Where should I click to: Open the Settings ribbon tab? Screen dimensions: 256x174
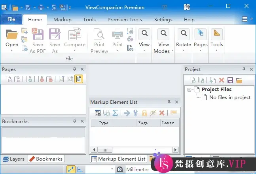[163, 20]
